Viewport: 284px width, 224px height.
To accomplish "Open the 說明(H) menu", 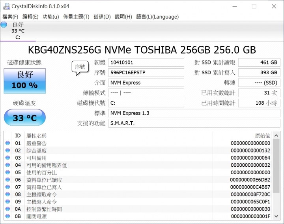I will click(x=123, y=17).
